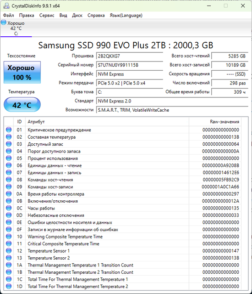
Task: Click the Хорошо 100 % health status button
Action: tap(22, 73)
